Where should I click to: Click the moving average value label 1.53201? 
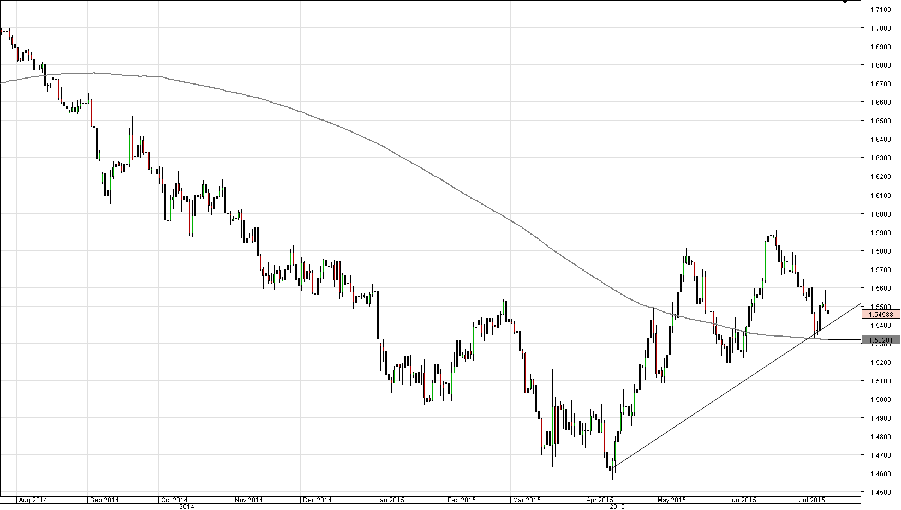pyautogui.click(x=880, y=340)
